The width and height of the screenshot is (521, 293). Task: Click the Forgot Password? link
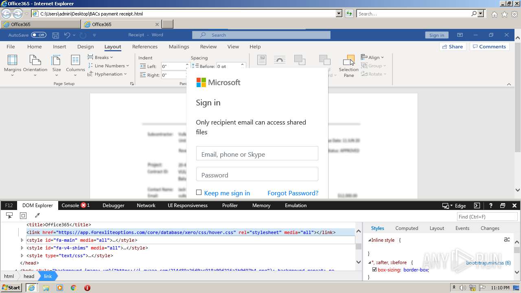click(x=293, y=193)
